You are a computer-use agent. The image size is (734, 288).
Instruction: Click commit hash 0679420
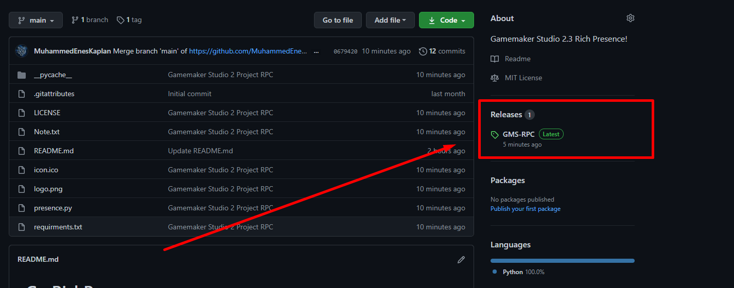(345, 51)
